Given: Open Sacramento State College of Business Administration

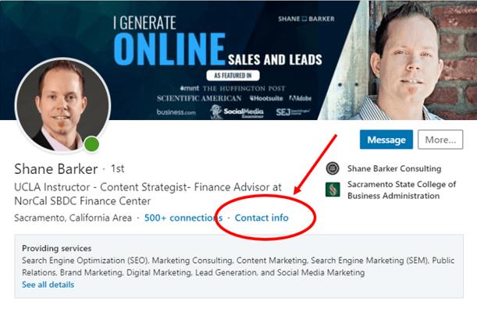Looking at the screenshot, I should tap(401, 190).
